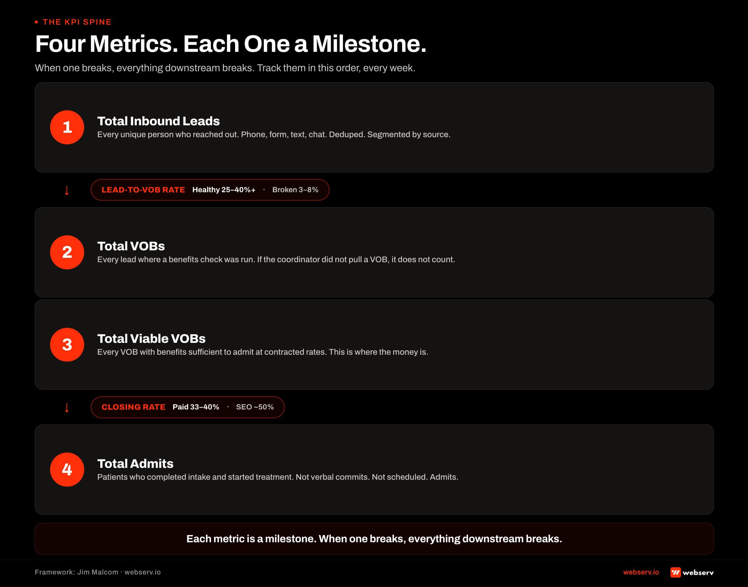Click the red number 4 circle
748x587 pixels.
tap(67, 469)
